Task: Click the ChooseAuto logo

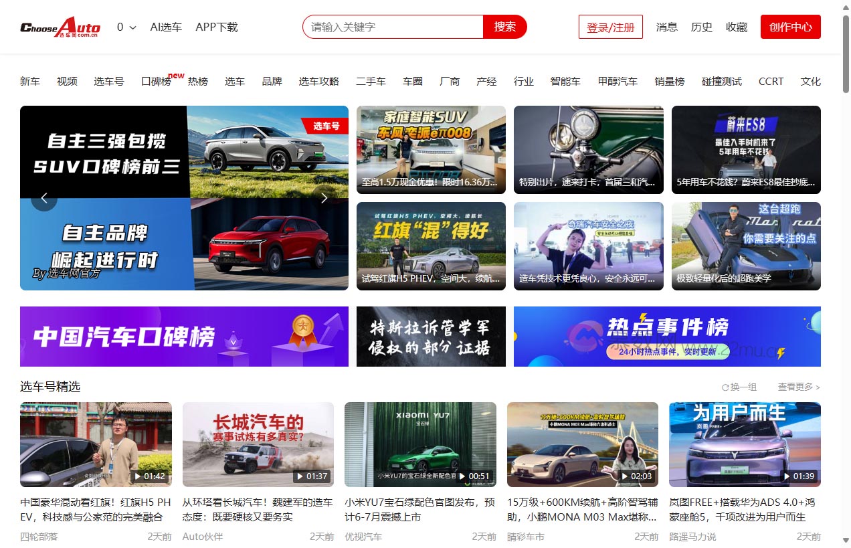Action: point(59,27)
